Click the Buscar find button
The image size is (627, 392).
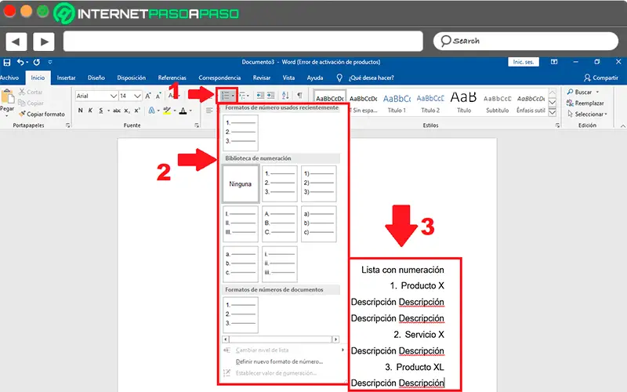tap(583, 92)
